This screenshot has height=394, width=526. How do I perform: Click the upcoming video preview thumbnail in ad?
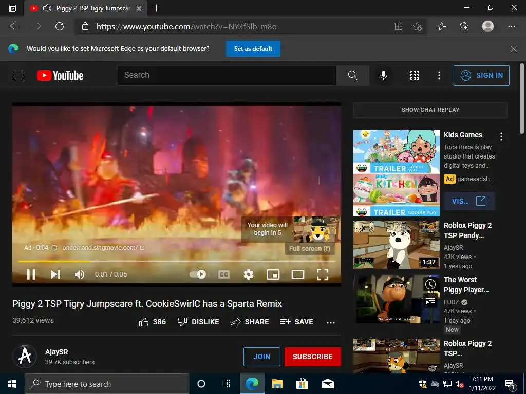click(317, 229)
